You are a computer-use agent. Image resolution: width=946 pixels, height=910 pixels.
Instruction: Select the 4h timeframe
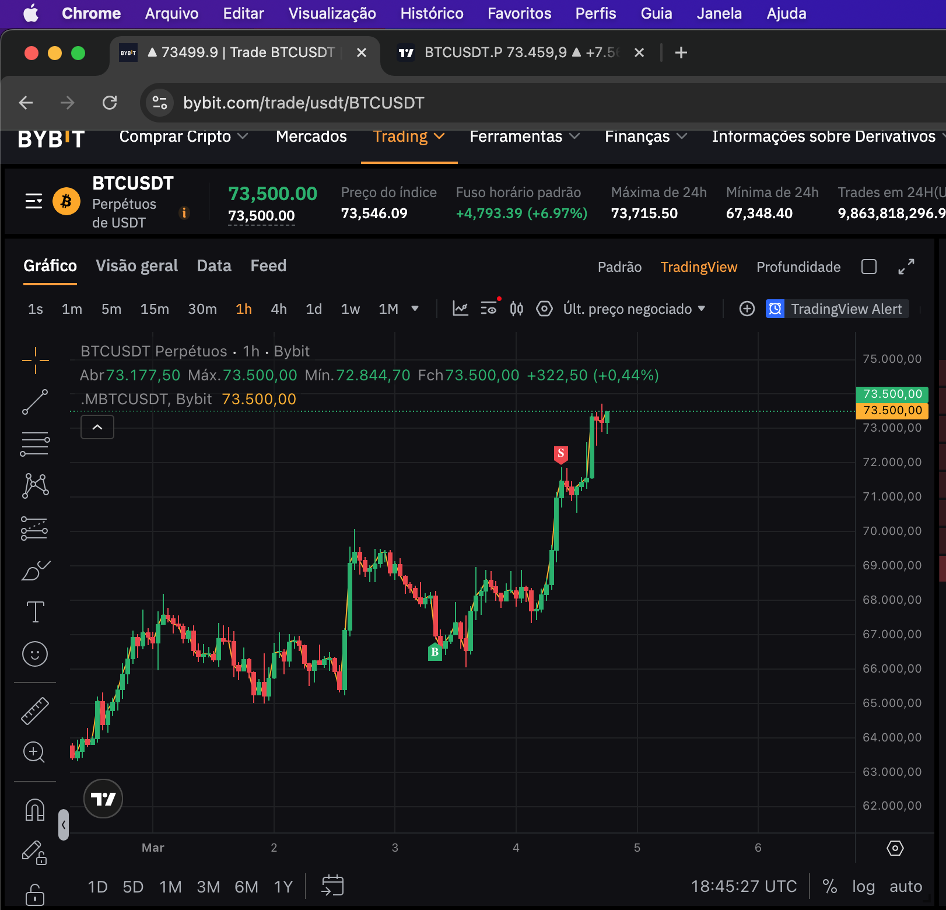279,309
